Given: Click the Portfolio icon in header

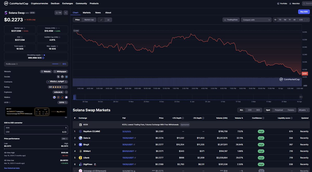Looking at the screenshot, I should 278,3.
